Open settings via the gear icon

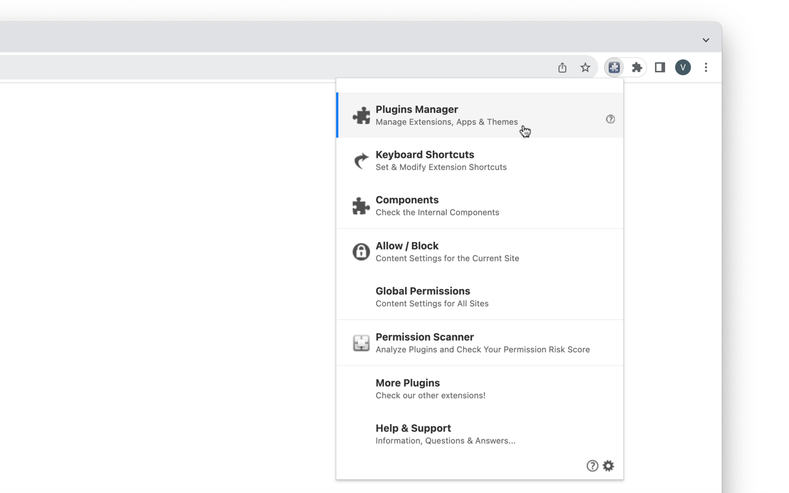click(608, 466)
